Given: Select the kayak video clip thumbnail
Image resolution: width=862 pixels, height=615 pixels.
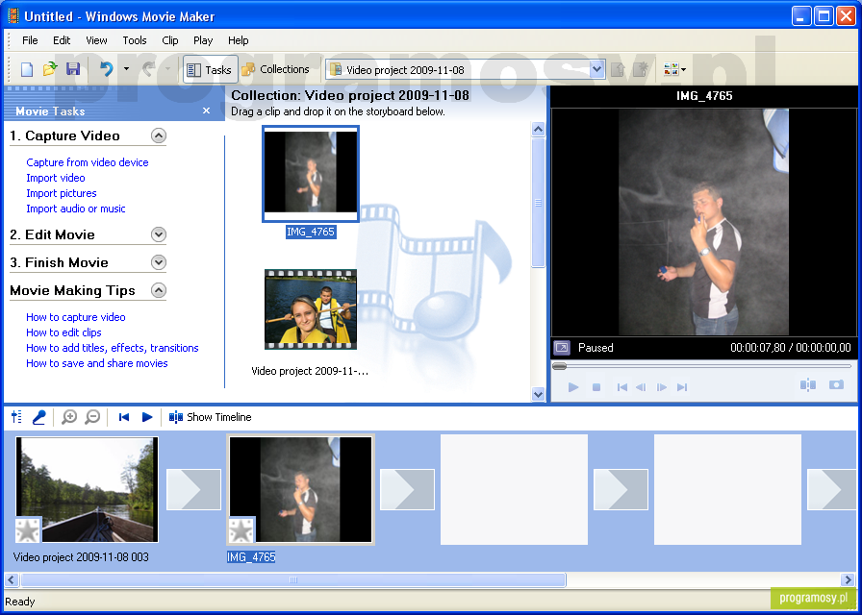Looking at the screenshot, I should click(311, 309).
